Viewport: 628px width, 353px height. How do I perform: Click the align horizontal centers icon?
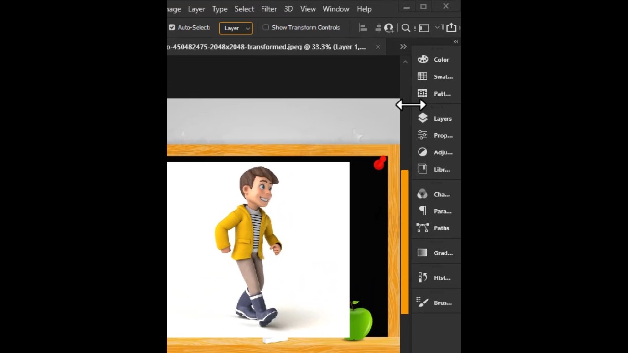click(378, 28)
